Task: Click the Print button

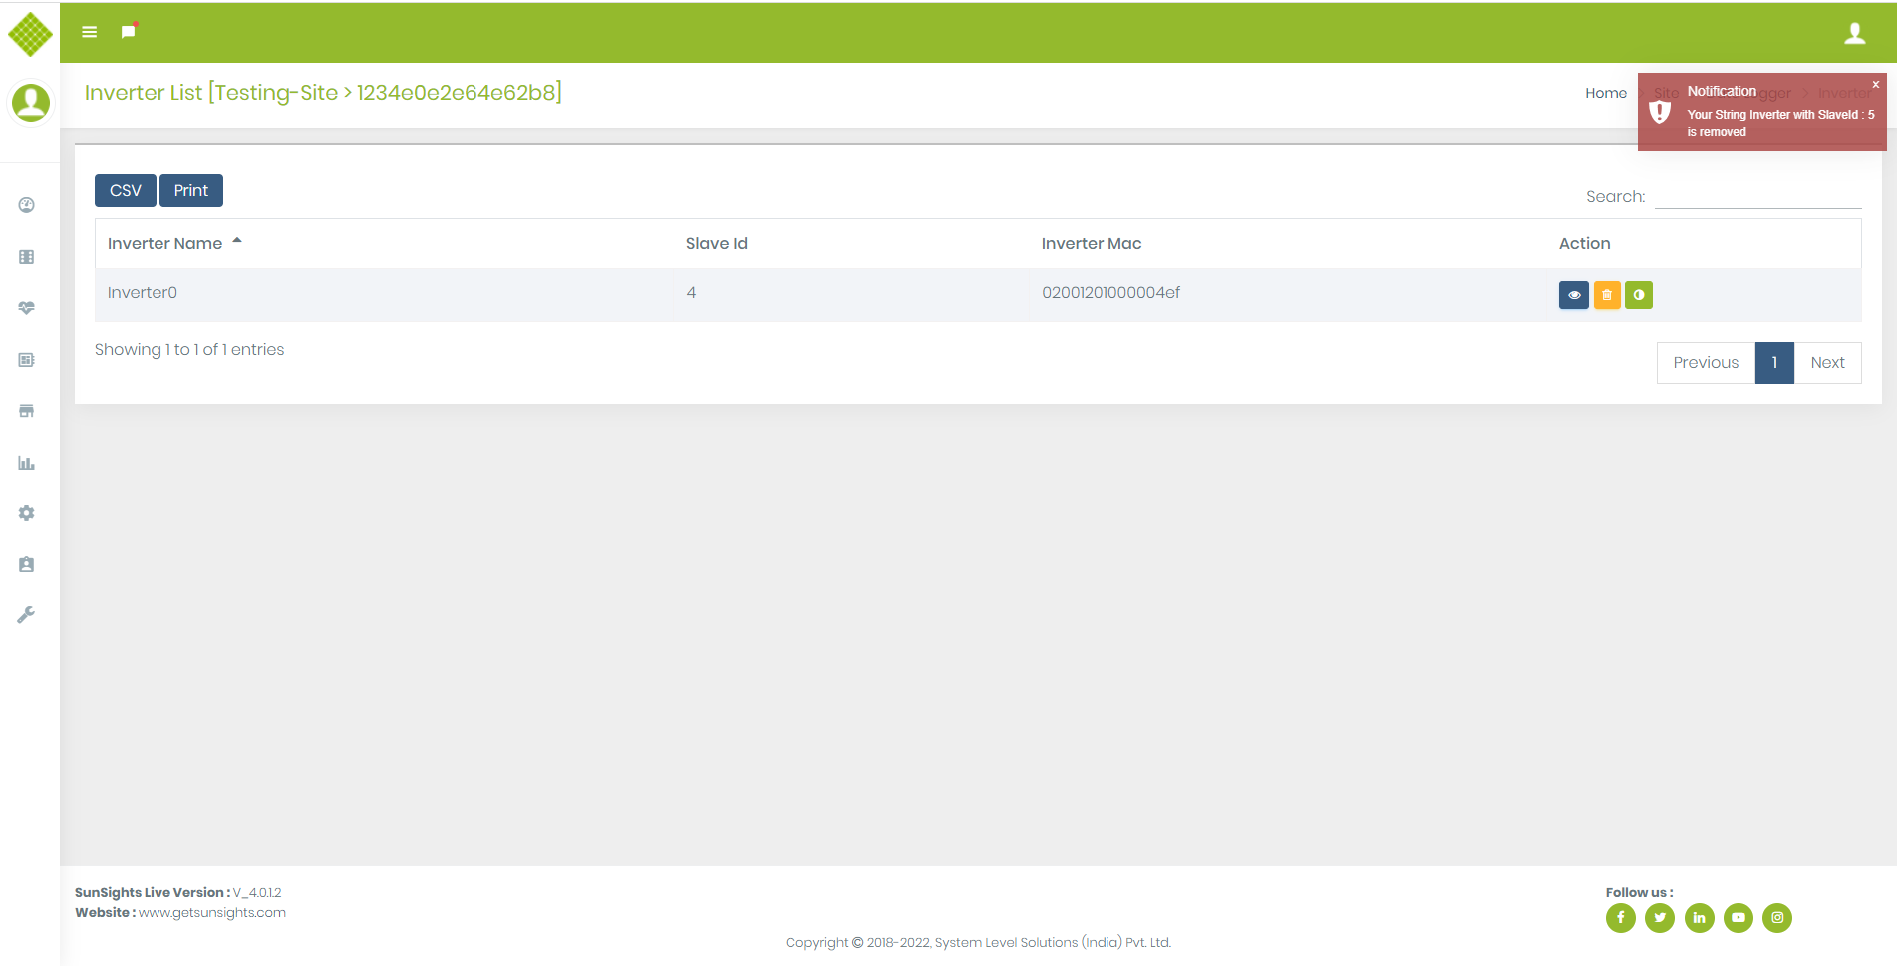Action: click(x=190, y=191)
